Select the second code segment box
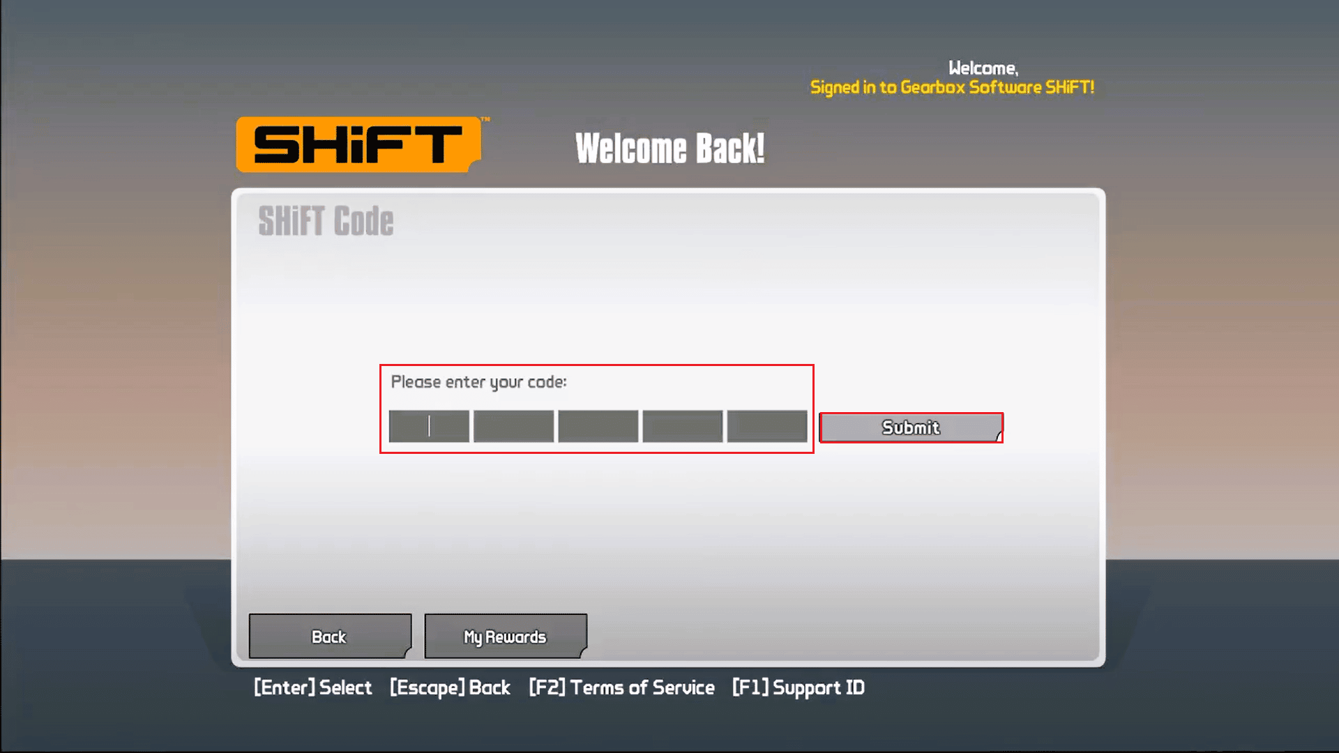The image size is (1339, 753). click(513, 426)
